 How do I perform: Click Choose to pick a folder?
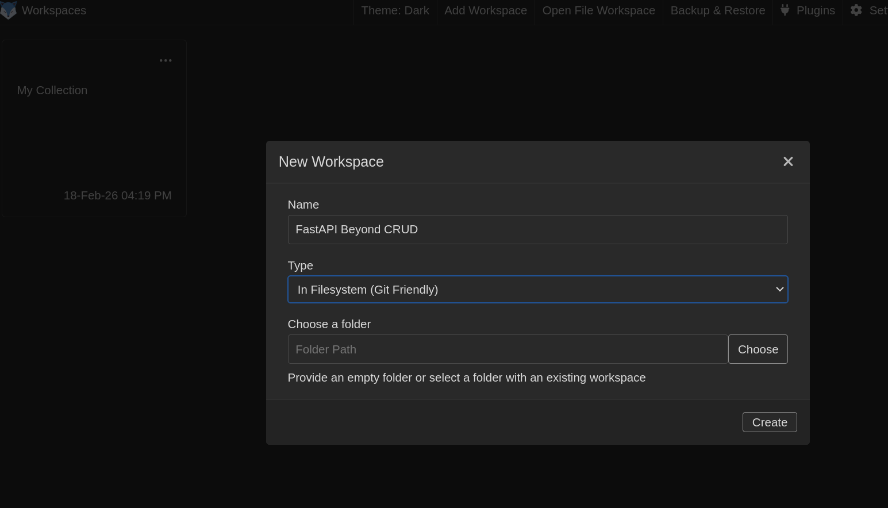(758, 349)
